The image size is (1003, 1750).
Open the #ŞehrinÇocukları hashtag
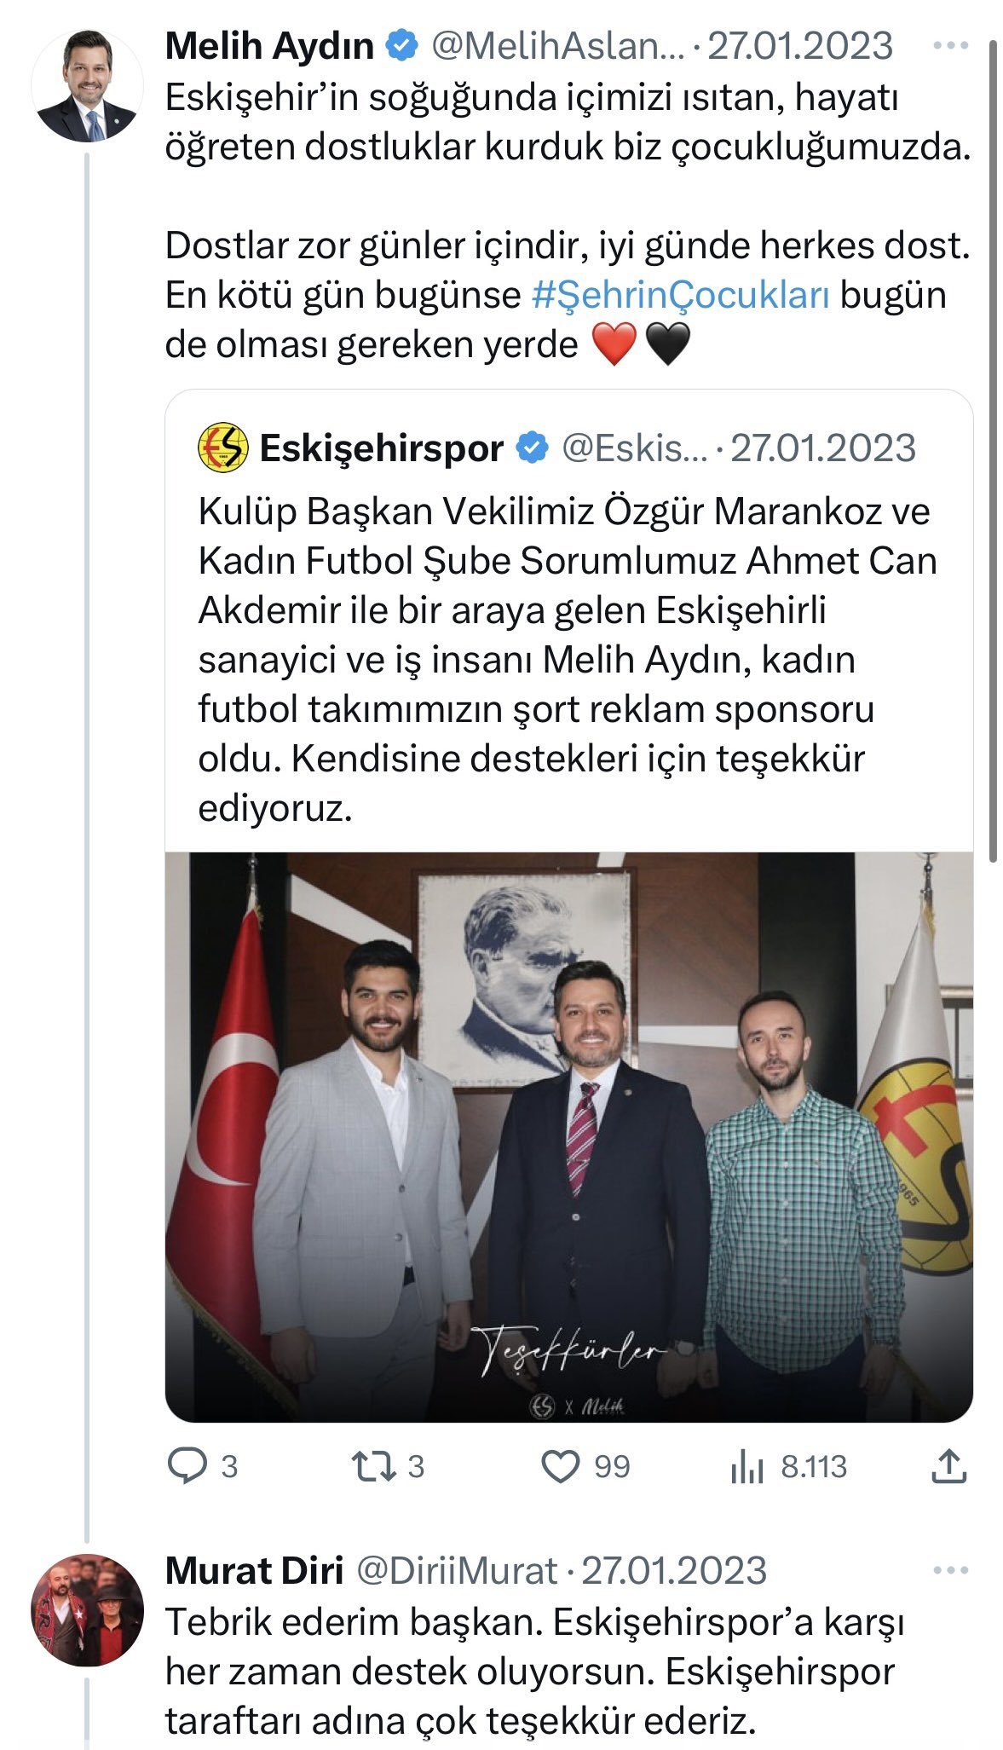[680, 295]
